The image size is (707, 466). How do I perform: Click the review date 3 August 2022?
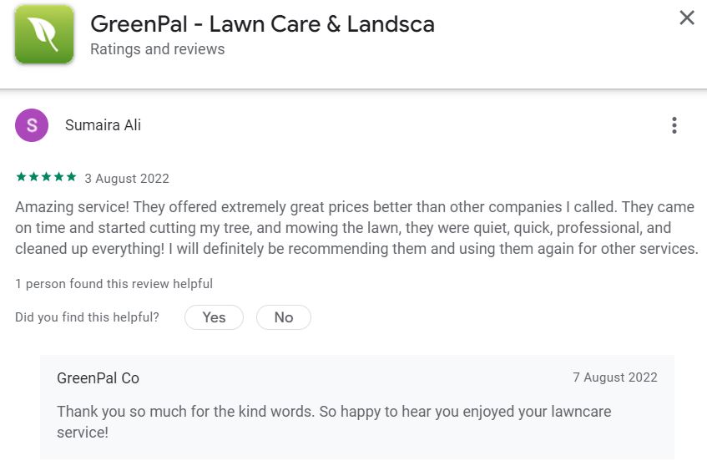tap(127, 178)
